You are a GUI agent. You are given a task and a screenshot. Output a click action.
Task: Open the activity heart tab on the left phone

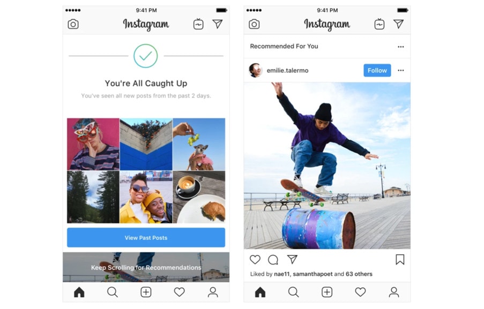(179, 292)
